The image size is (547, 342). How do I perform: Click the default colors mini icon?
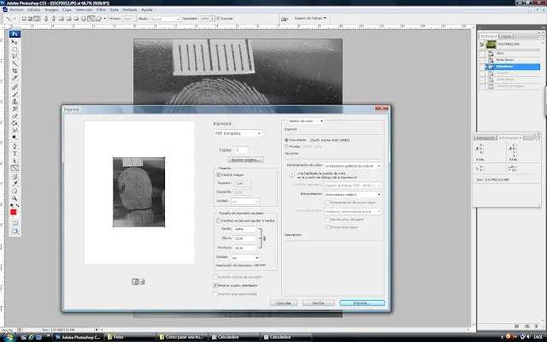(x=11, y=205)
